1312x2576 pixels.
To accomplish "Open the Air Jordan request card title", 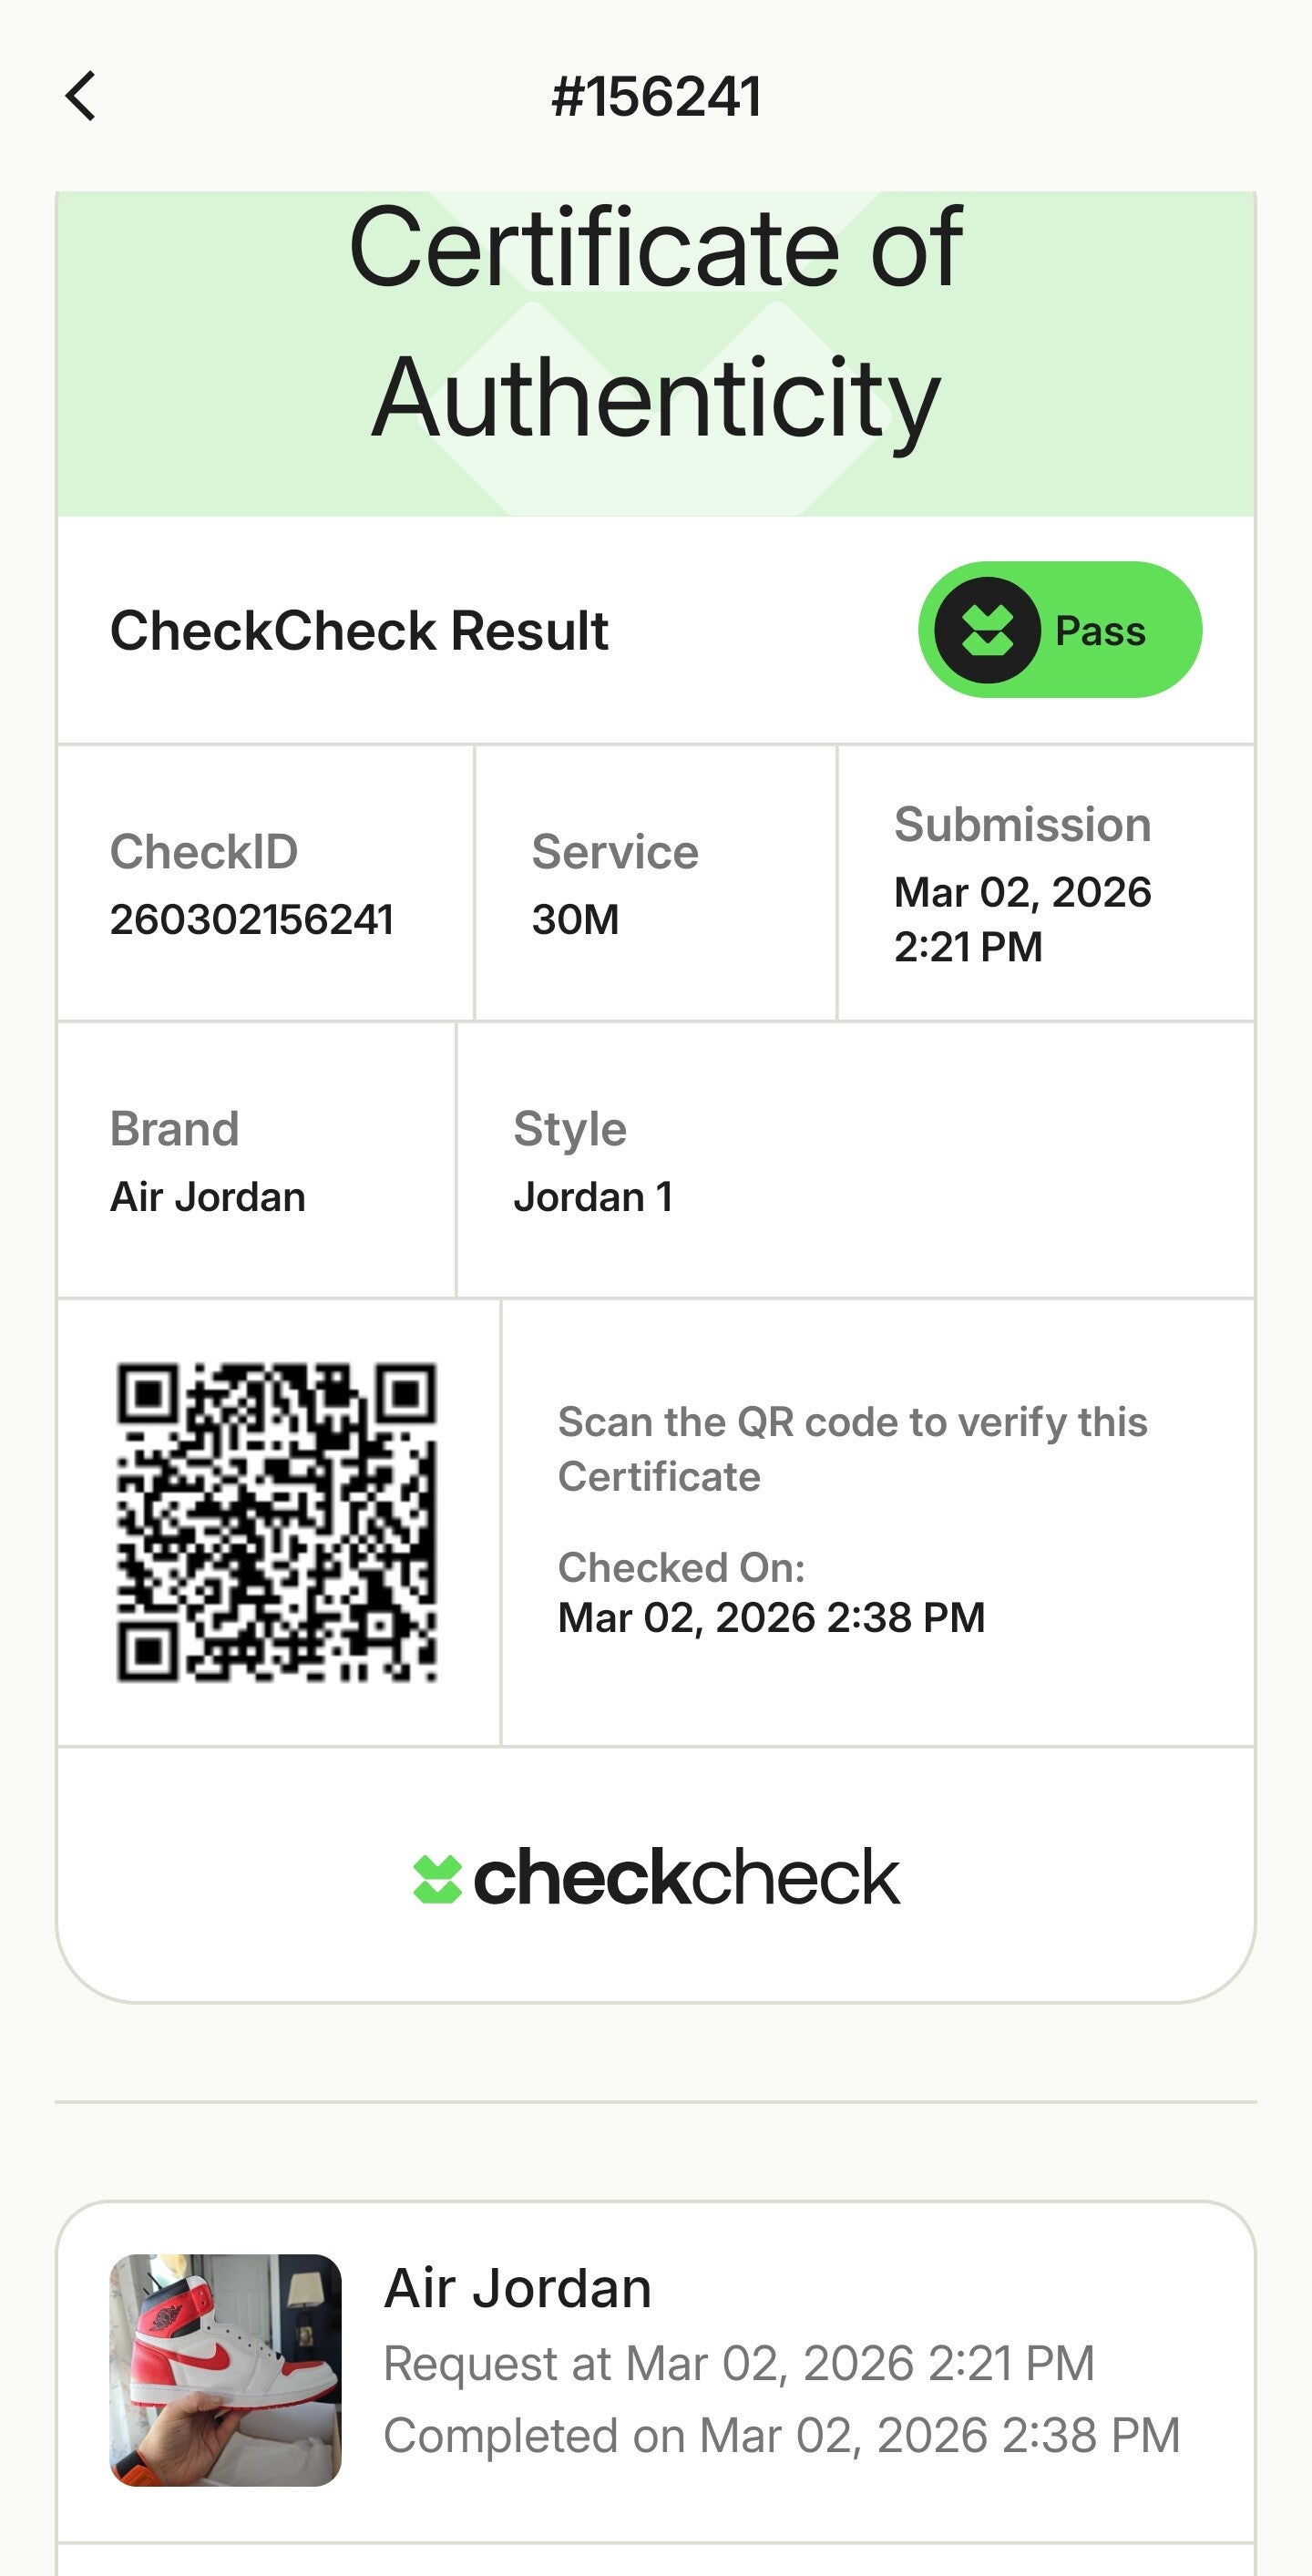I will pyautogui.click(x=518, y=2288).
